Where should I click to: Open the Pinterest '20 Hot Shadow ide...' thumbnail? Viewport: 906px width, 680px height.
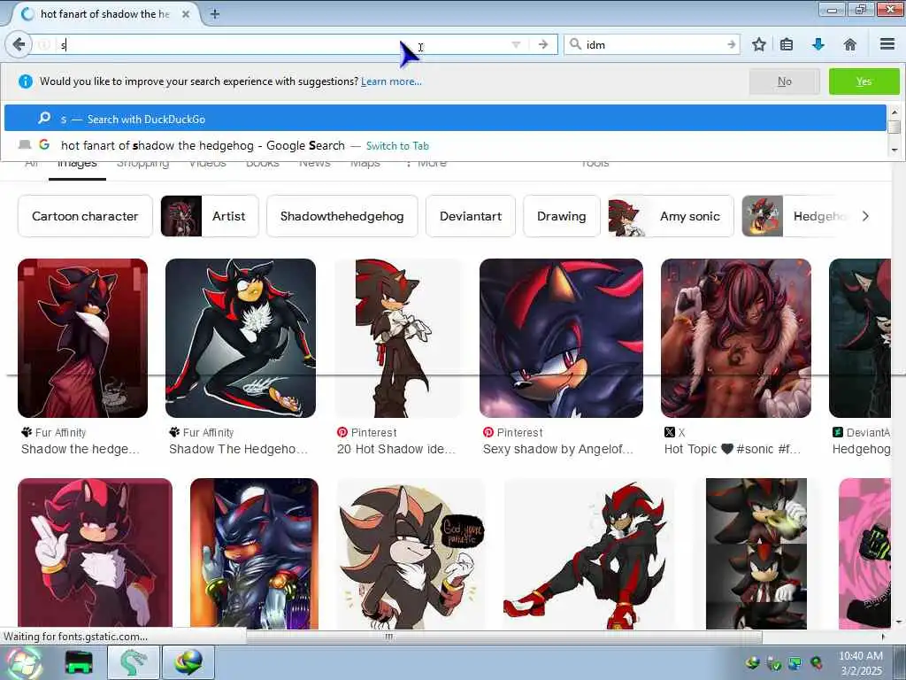point(398,337)
